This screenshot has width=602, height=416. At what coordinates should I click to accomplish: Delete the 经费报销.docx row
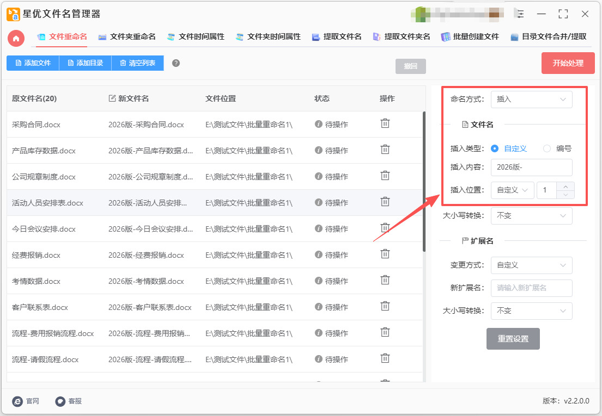coord(385,253)
